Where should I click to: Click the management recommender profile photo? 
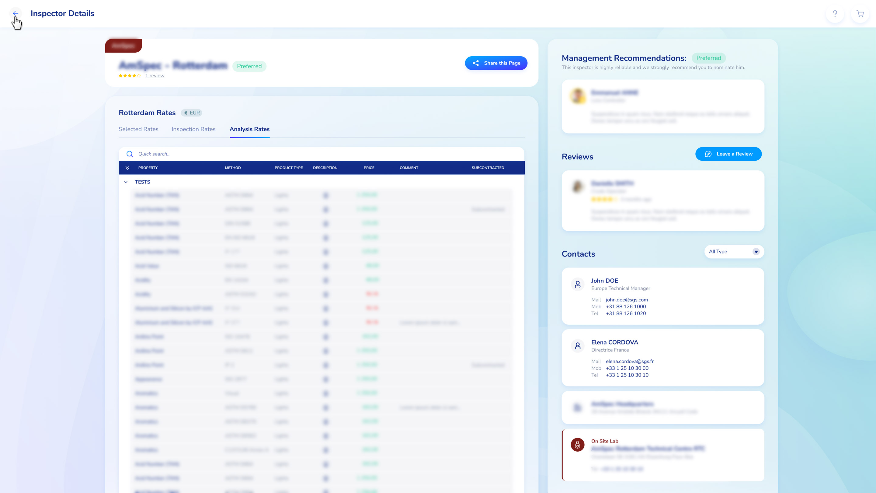(578, 96)
